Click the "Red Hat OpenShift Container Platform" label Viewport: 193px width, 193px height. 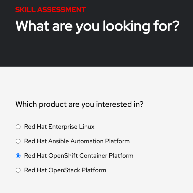tap(79, 156)
